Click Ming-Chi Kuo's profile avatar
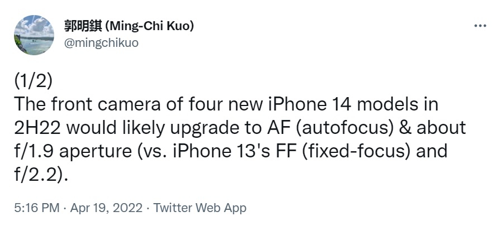 pos(33,32)
